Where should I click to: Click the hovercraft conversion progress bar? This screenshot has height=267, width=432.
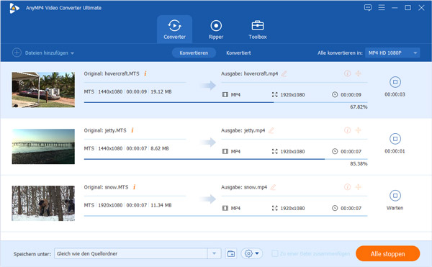coord(225,102)
